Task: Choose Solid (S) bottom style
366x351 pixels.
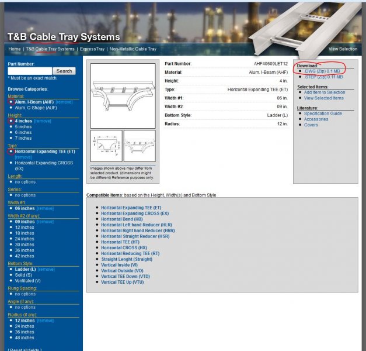Action: [x=23, y=275]
